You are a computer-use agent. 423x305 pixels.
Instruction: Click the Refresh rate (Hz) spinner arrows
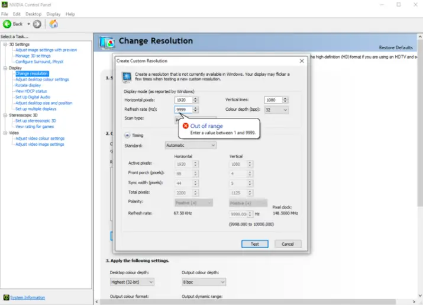(195, 110)
